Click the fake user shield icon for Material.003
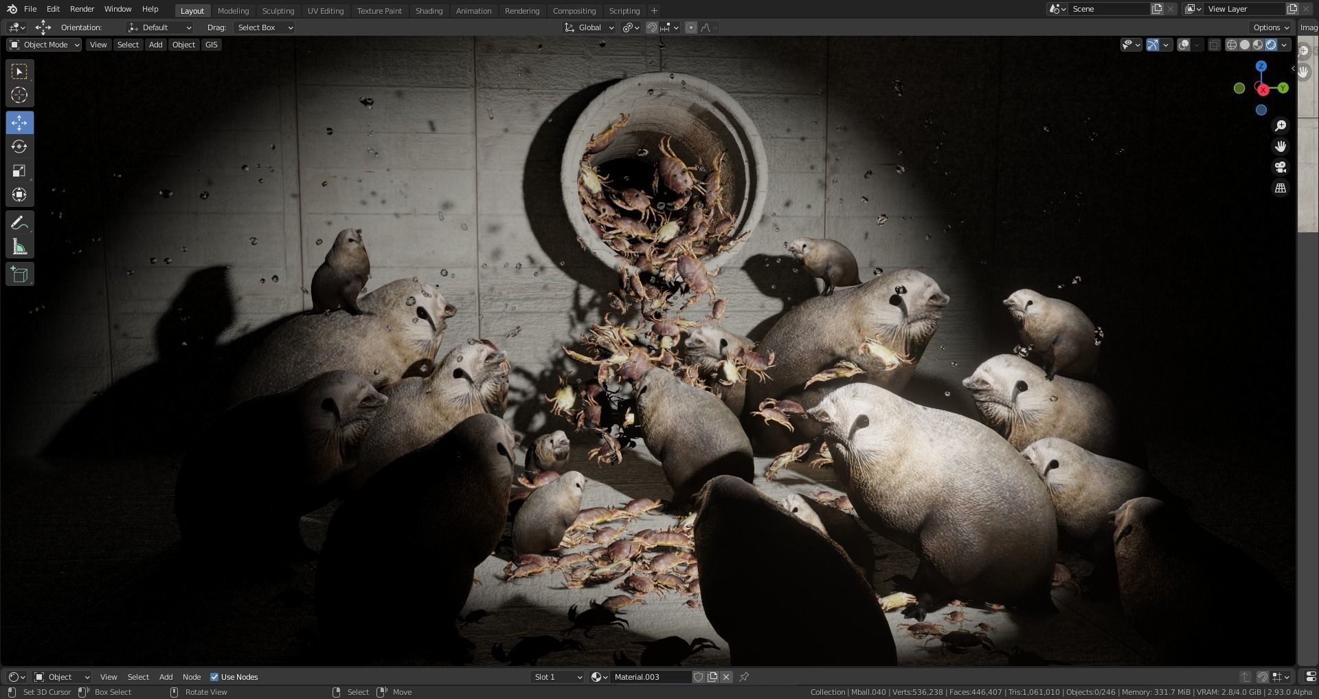This screenshot has height=699, width=1319. click(x=699, y=677)
